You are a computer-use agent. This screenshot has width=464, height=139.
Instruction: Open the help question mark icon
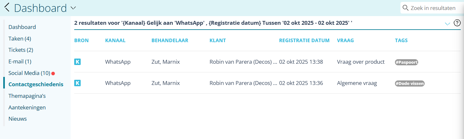[x=457, y=23]
